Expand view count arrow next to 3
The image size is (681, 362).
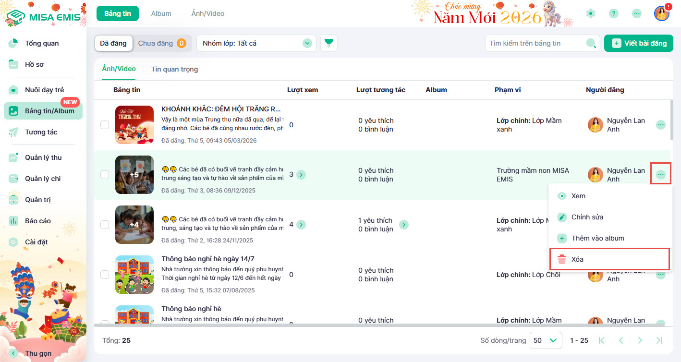(301, 175)
